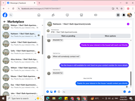Click Mark as pending button

pyautogui.click(x=68, y=36)
